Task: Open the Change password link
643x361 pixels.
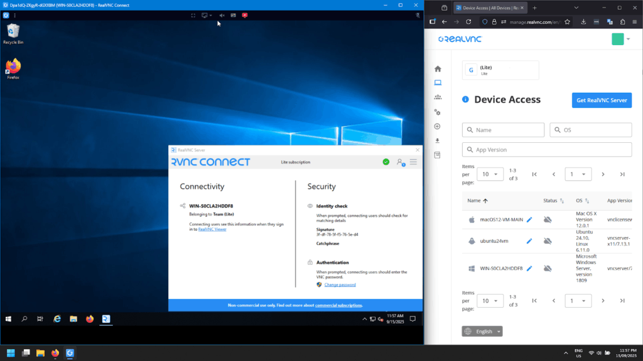Action: [x=339, y=285]
